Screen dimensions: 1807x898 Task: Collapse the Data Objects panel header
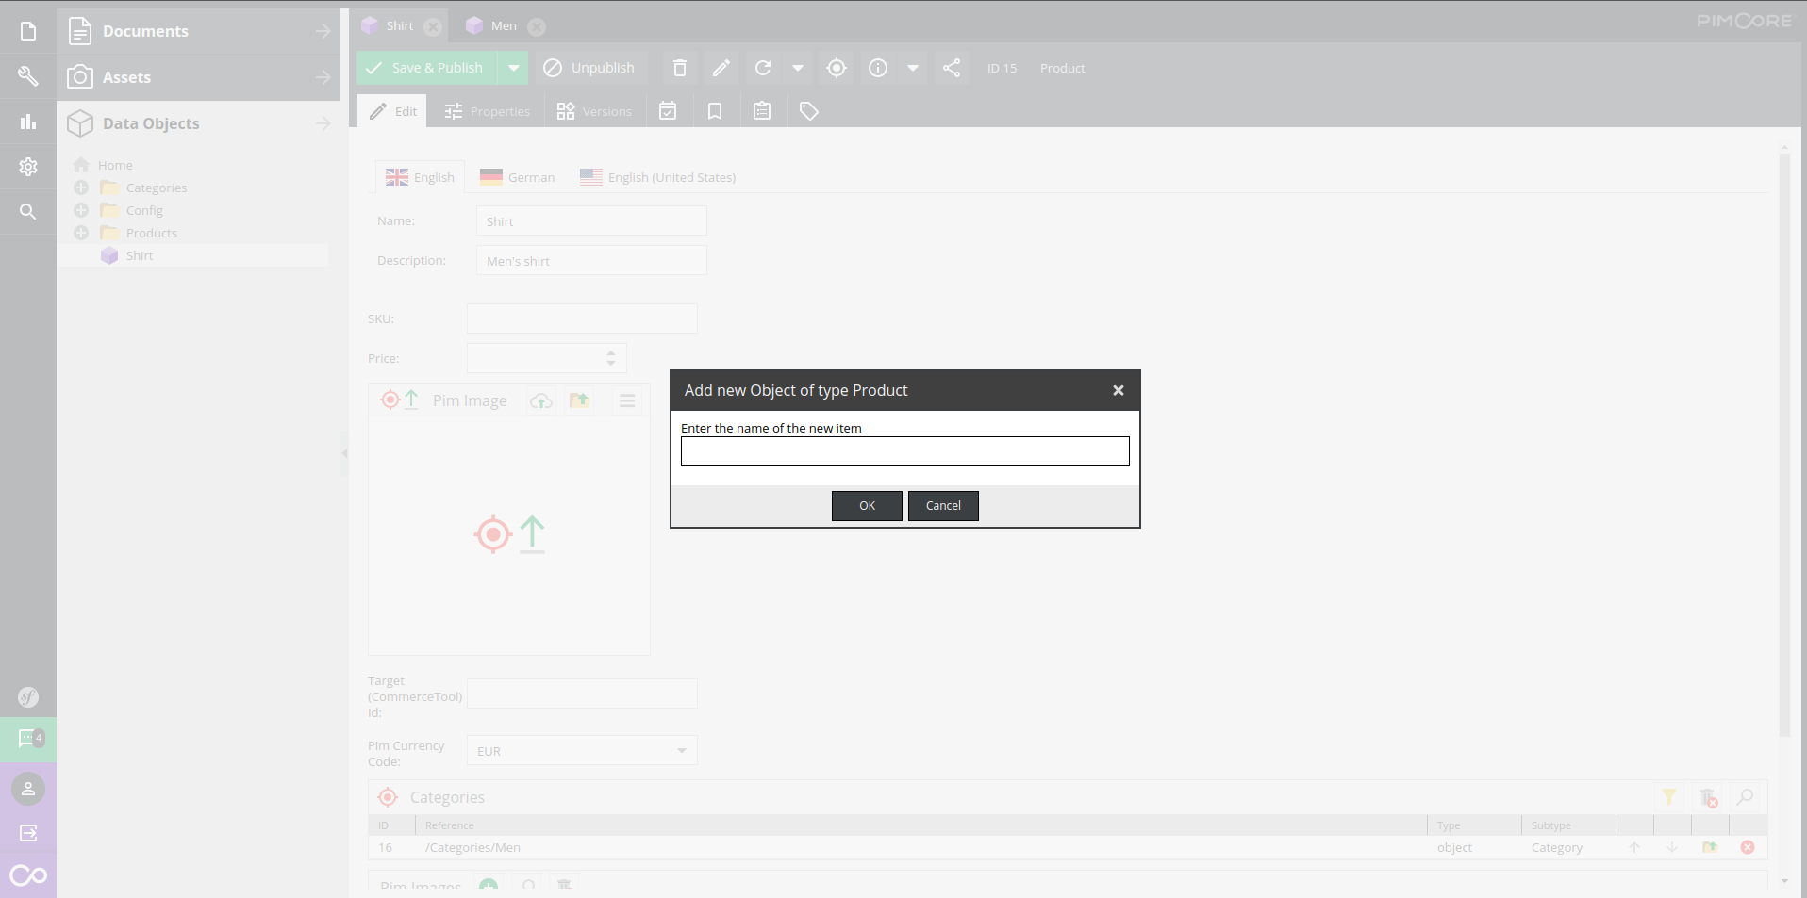(x=198, y=123)
